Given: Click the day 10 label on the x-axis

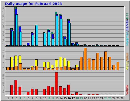Looking at the screenshot, I should click(45, 98).
